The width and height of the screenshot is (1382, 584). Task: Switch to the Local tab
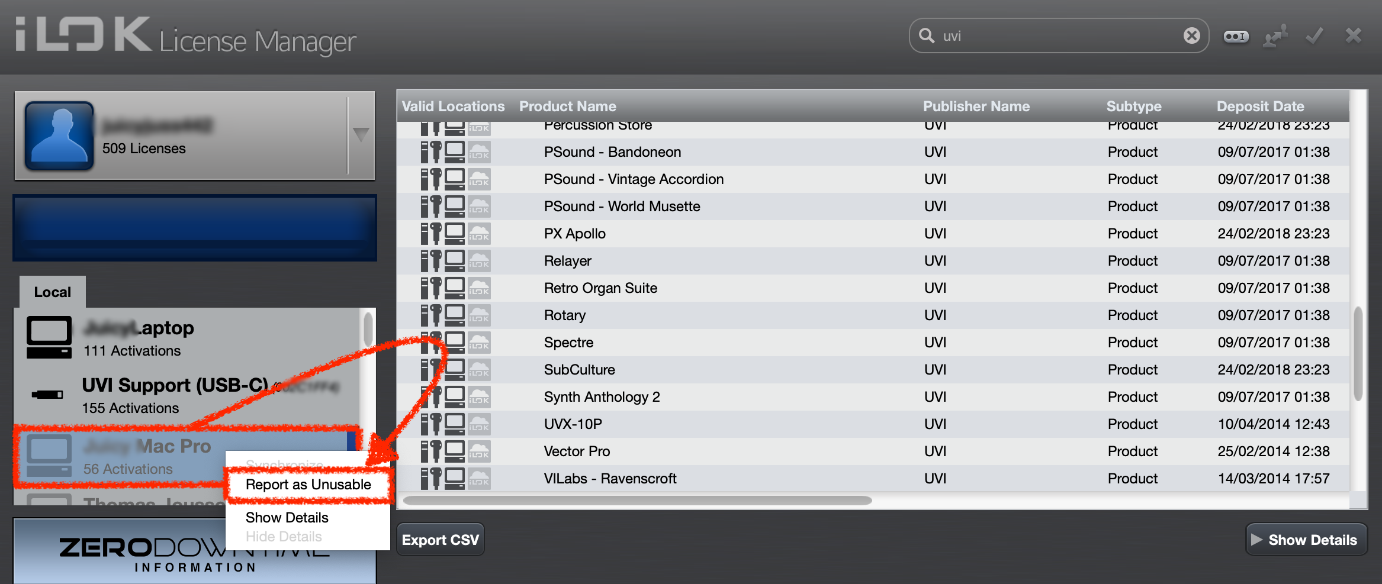tap(52, 292)
